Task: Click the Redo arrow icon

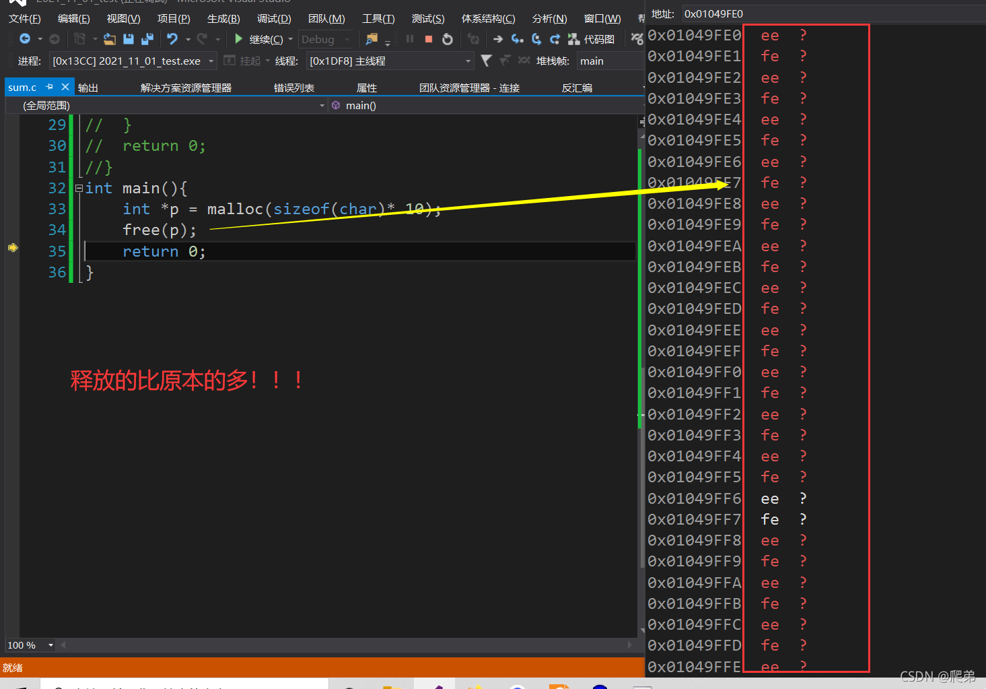Action: click(x=202, y=39)
